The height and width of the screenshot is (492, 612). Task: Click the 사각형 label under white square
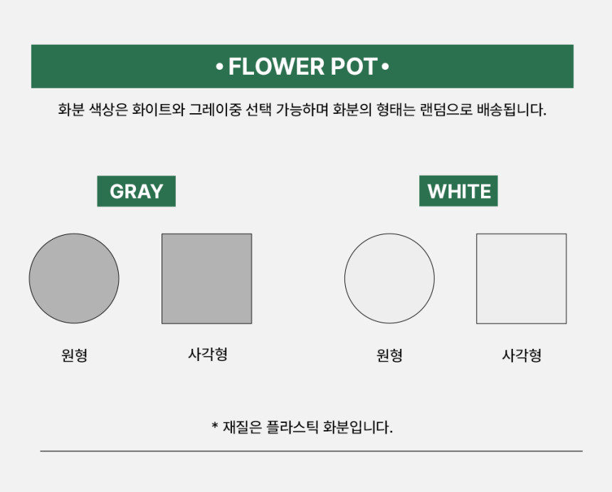click(x=522, y=355)
